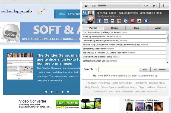The image size is (171, 113).
Task: Choose Mary J. Blige artist
Action: coord(137,87)
